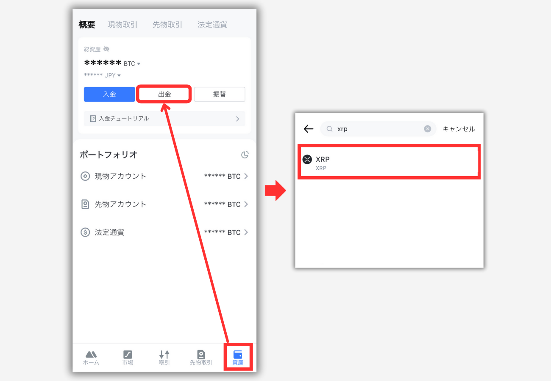Open the BTC currency dropdown
This screenshot has width=551, height=381.
point(139,63)
